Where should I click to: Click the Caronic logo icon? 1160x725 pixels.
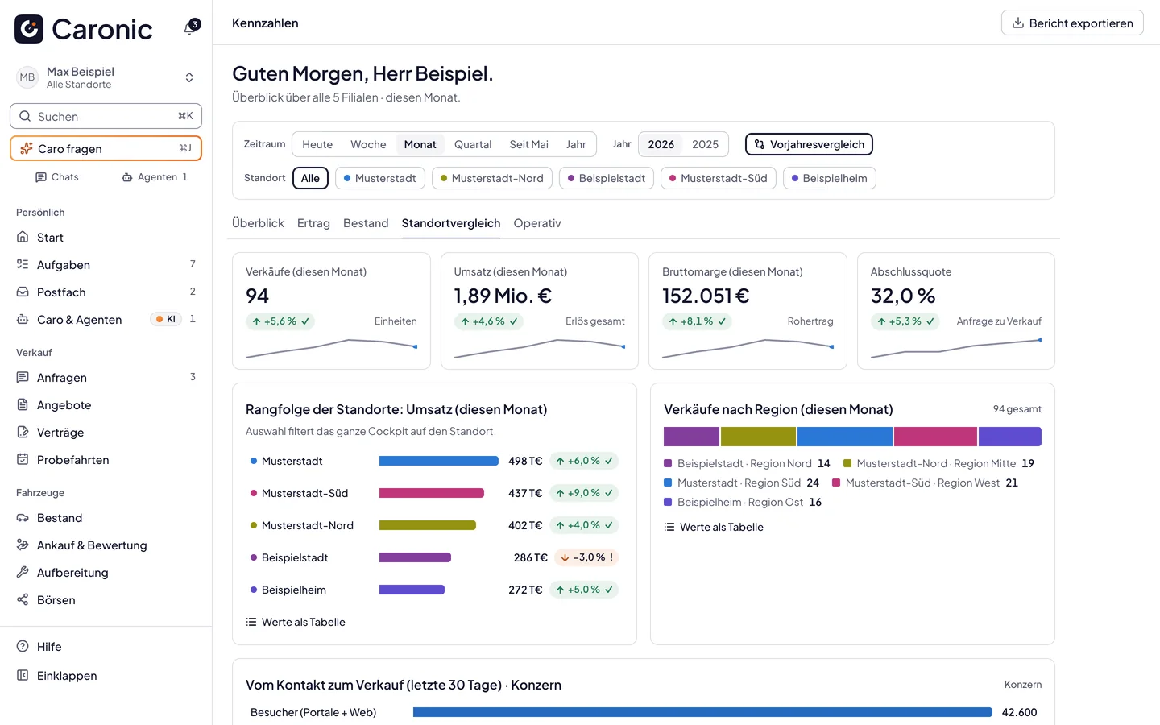point(29,29)
